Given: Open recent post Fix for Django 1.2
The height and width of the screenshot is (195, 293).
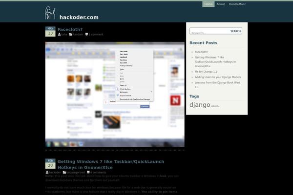Looking at the screenshot, I should point(206,72).
